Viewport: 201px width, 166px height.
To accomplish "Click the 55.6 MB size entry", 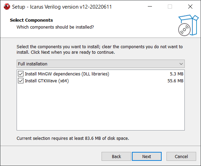I will [175, 81].
